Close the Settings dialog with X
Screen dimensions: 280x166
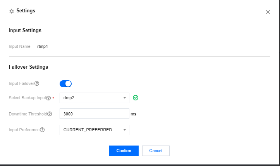point(268,12)
